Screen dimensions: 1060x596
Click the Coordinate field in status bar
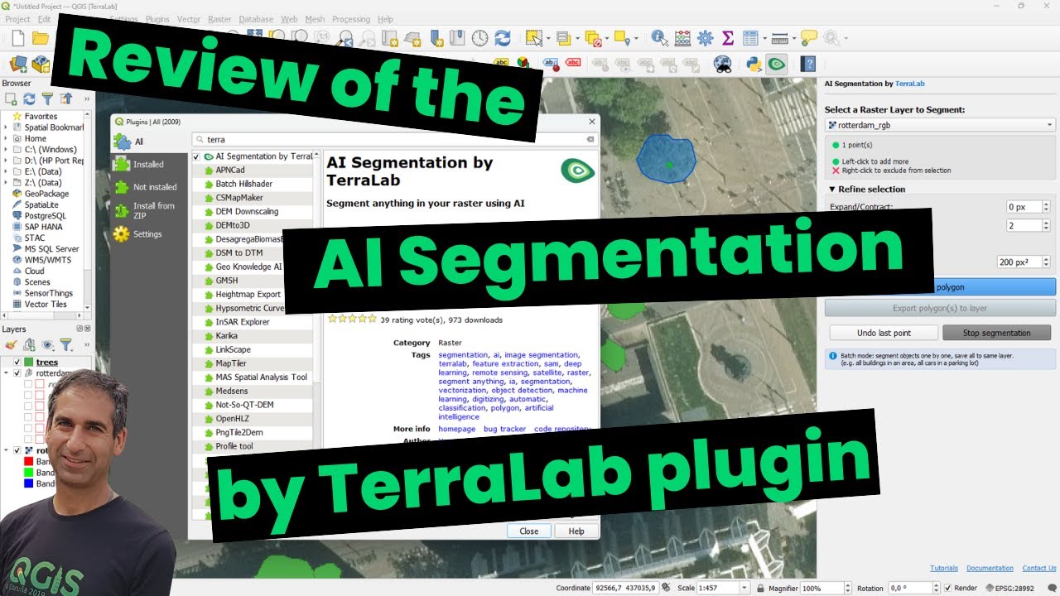tap(625, 588)
